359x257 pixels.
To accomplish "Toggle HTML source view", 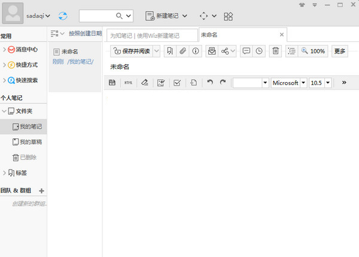I will pos(128,83).
